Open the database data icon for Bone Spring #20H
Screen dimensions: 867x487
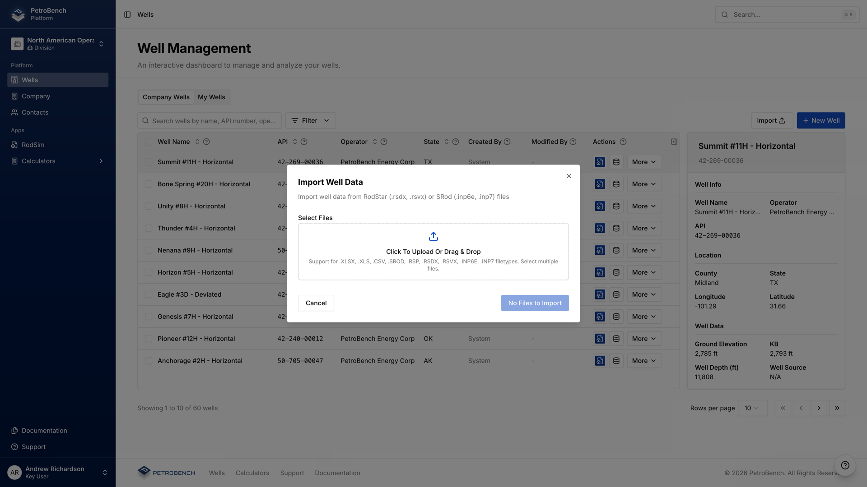coord(616,184)
